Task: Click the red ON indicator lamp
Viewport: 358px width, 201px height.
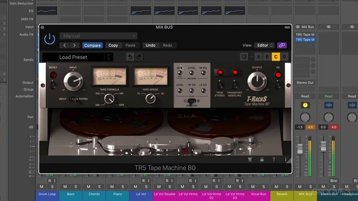Action: 278,75
